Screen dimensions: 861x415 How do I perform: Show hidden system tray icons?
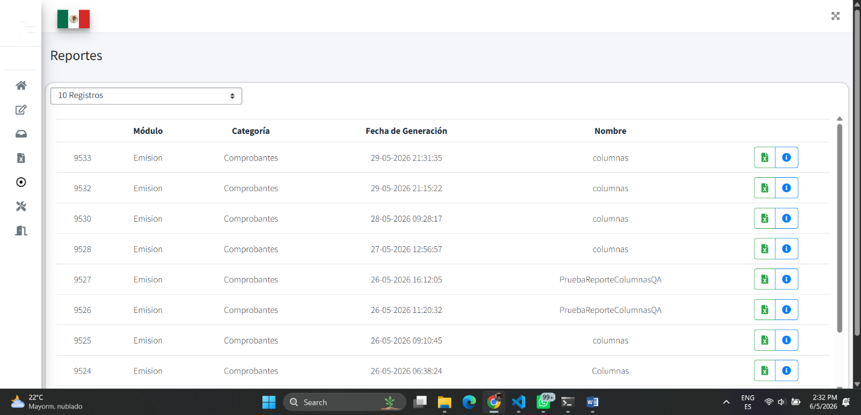pyautogui.click(x=726, y=402)
